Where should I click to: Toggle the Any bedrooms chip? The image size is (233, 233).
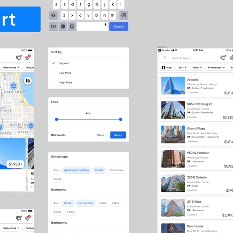[x=55, y=203]
